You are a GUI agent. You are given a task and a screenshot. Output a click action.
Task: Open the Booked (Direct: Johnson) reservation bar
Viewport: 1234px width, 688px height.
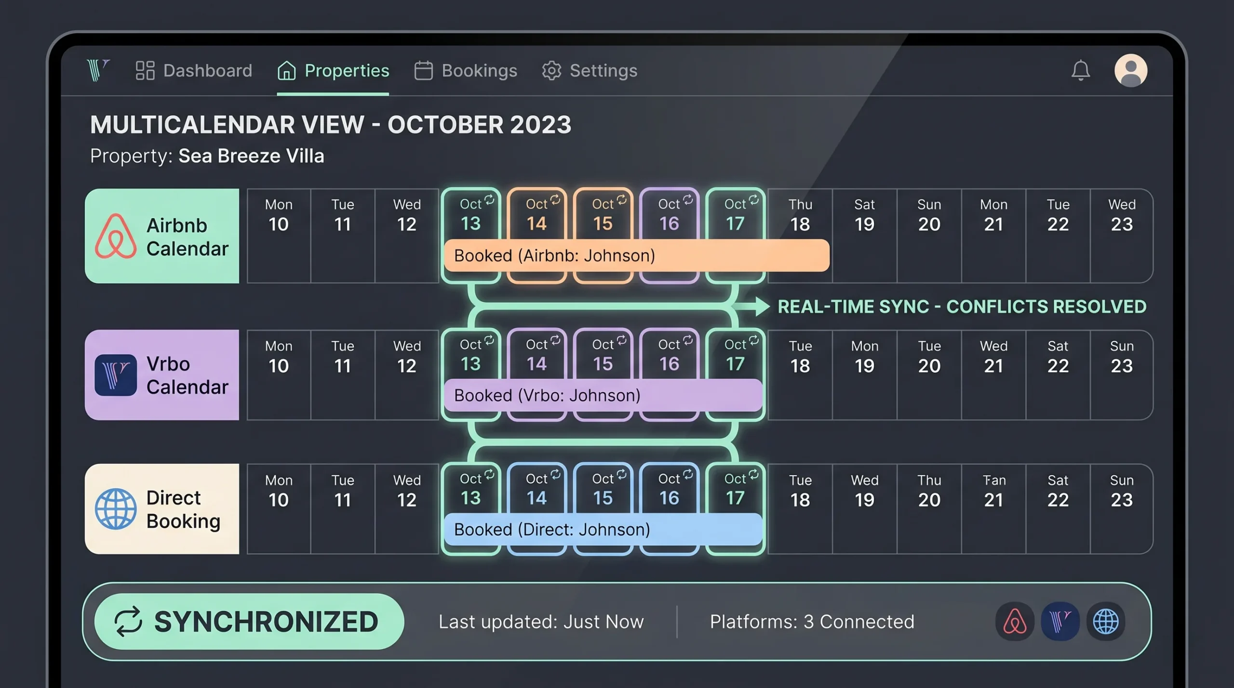point(603,530)
